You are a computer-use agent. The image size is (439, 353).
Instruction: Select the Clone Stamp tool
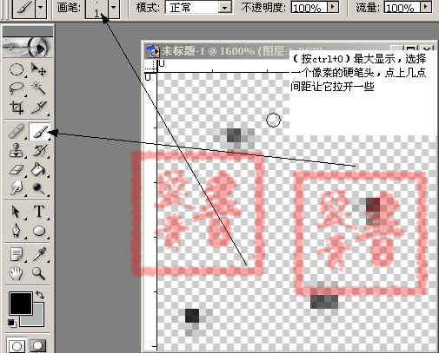(x=17, y=150)
